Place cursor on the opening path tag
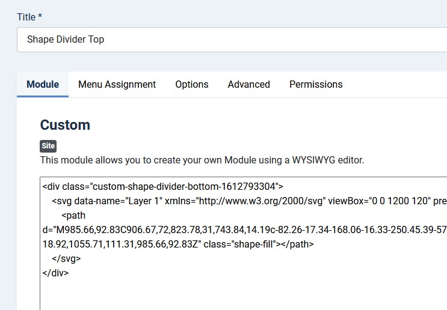 73,216
